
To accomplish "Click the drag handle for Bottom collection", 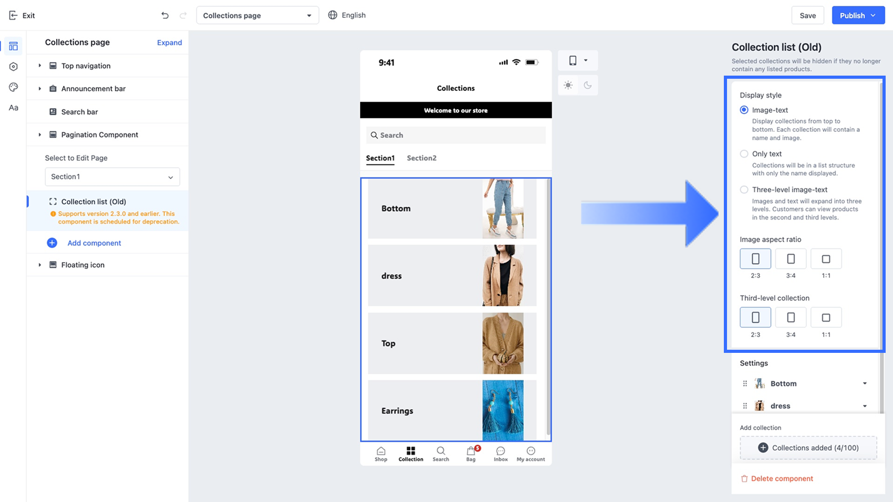I will [745, 383].
